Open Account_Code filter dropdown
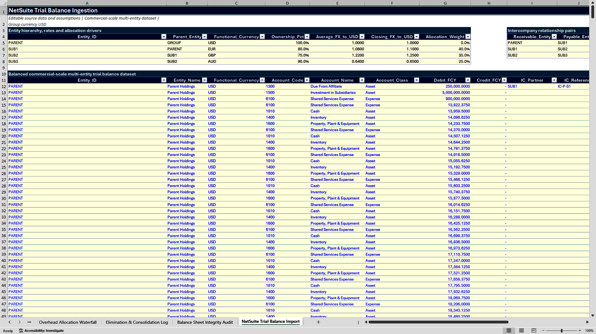This screenshot has height=334, width=596. point(307,80)
